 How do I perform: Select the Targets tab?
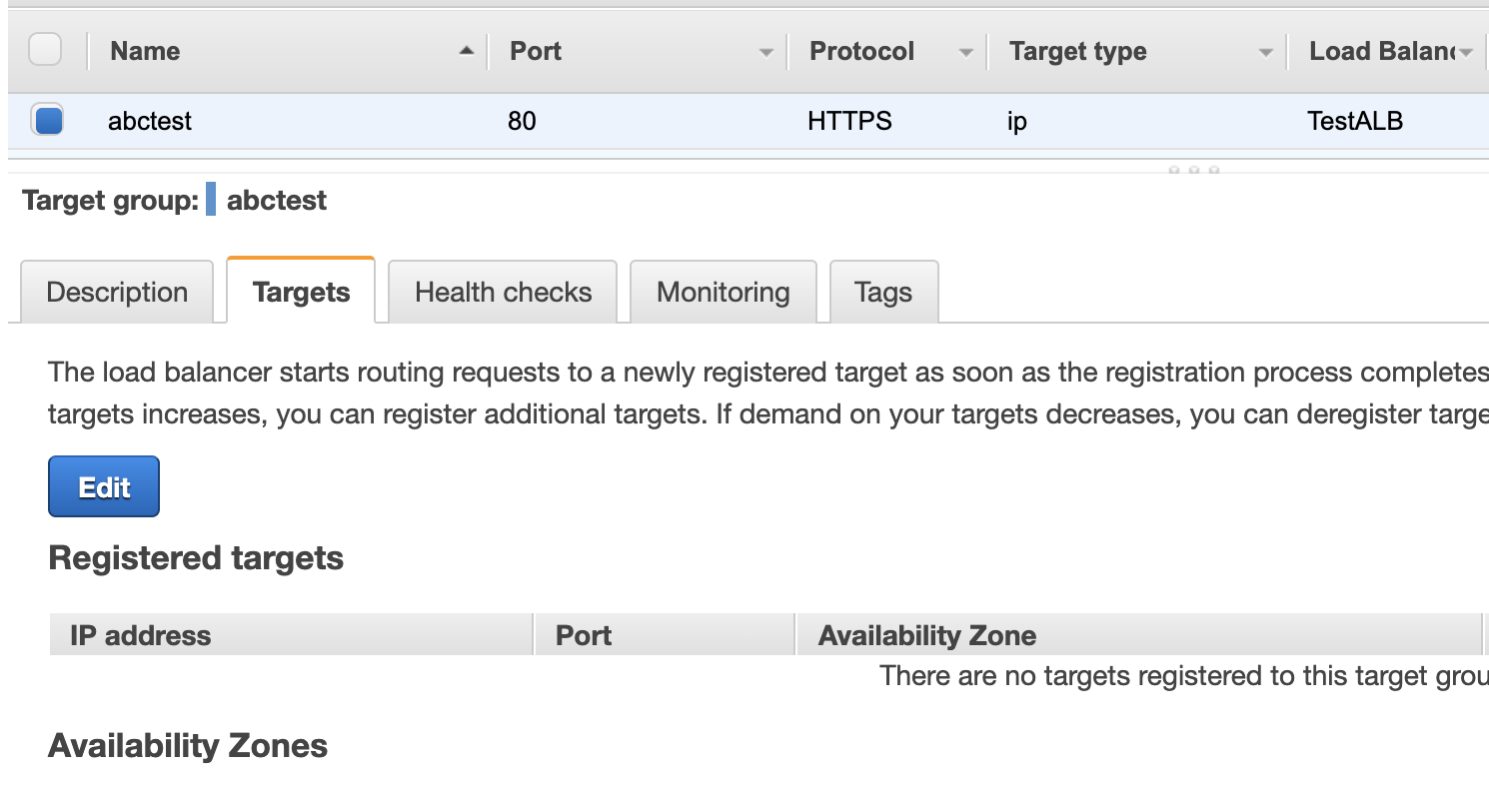301,291
